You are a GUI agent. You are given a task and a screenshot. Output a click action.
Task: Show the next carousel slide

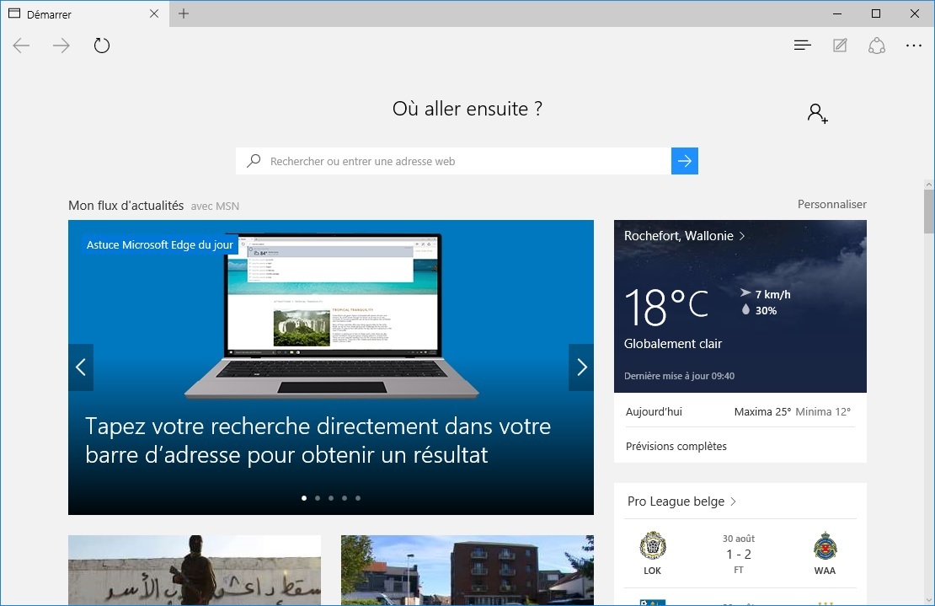tap(581, 367)
